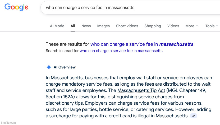Screen dimensions: 220x125
Task: Switch to the AI Mode tab
Action: 57,26
